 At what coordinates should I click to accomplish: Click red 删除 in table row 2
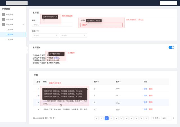click(x=151, y=95)
